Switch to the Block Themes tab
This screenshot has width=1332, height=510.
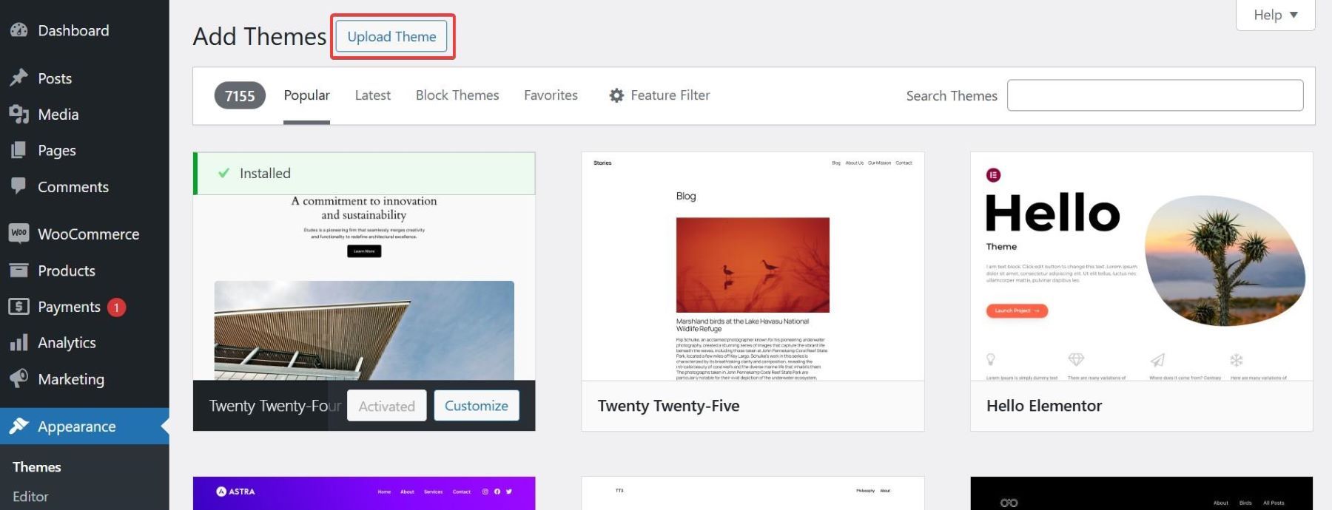pyautogui.click(x=457, y=95)
